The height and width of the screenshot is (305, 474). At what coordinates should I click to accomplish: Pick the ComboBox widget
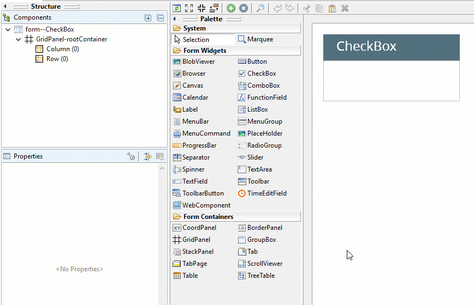click(259, 86)
